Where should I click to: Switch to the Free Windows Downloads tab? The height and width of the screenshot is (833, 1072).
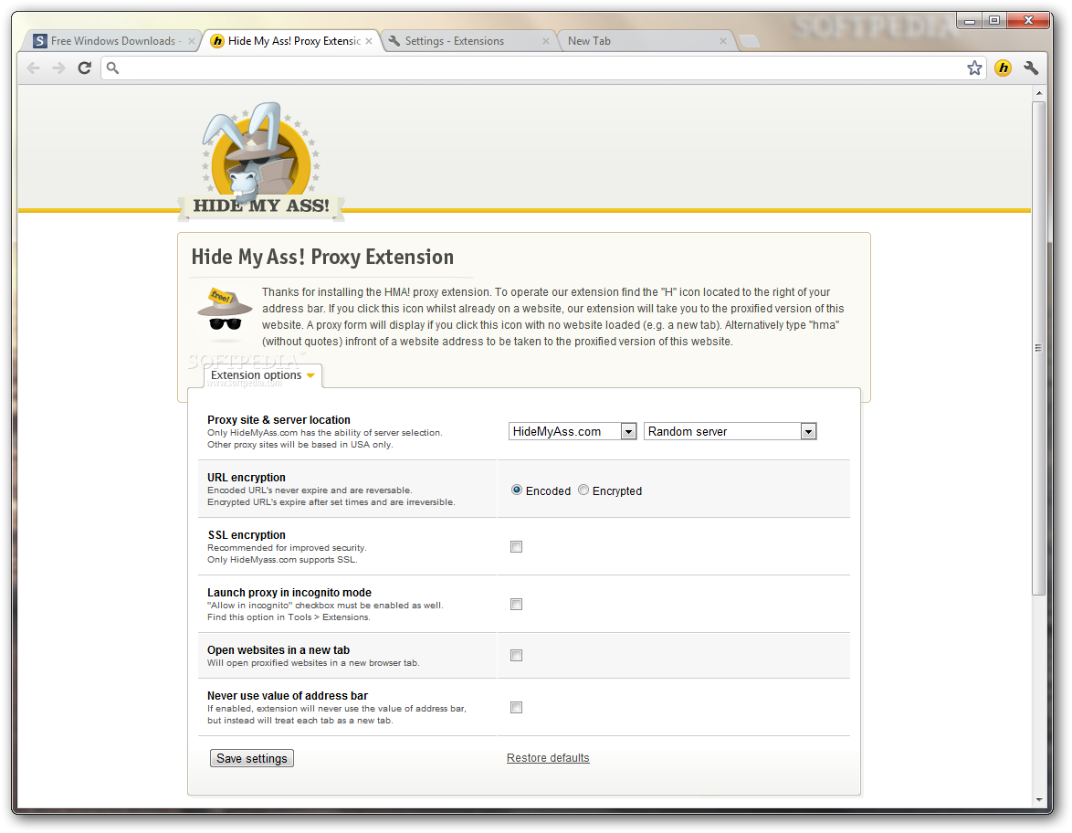click(x=112, y=41)
